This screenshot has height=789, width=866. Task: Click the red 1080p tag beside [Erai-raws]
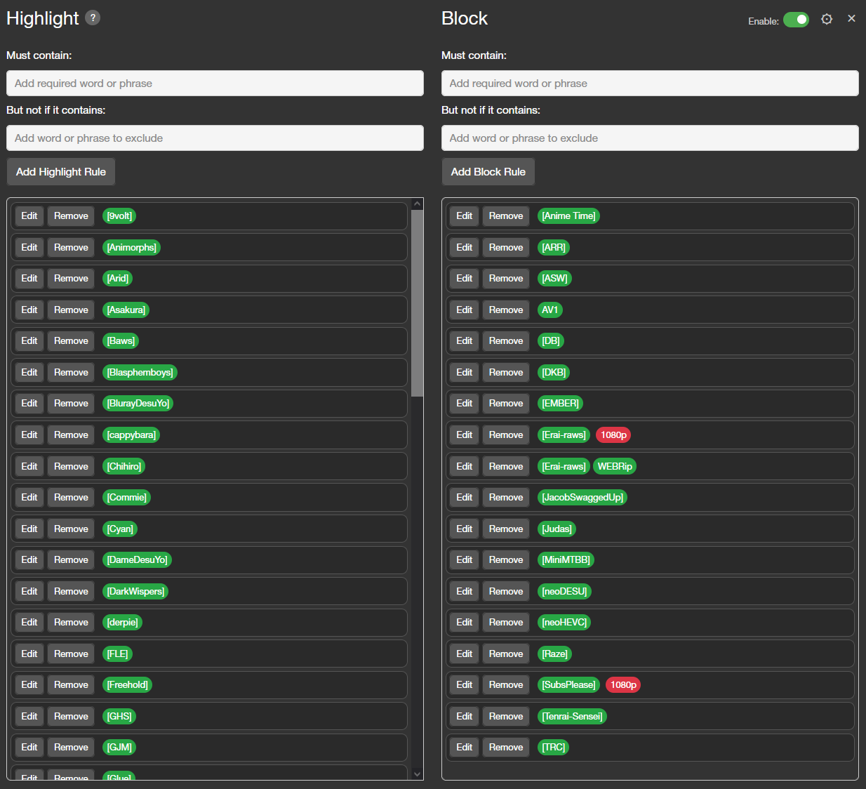613,435
